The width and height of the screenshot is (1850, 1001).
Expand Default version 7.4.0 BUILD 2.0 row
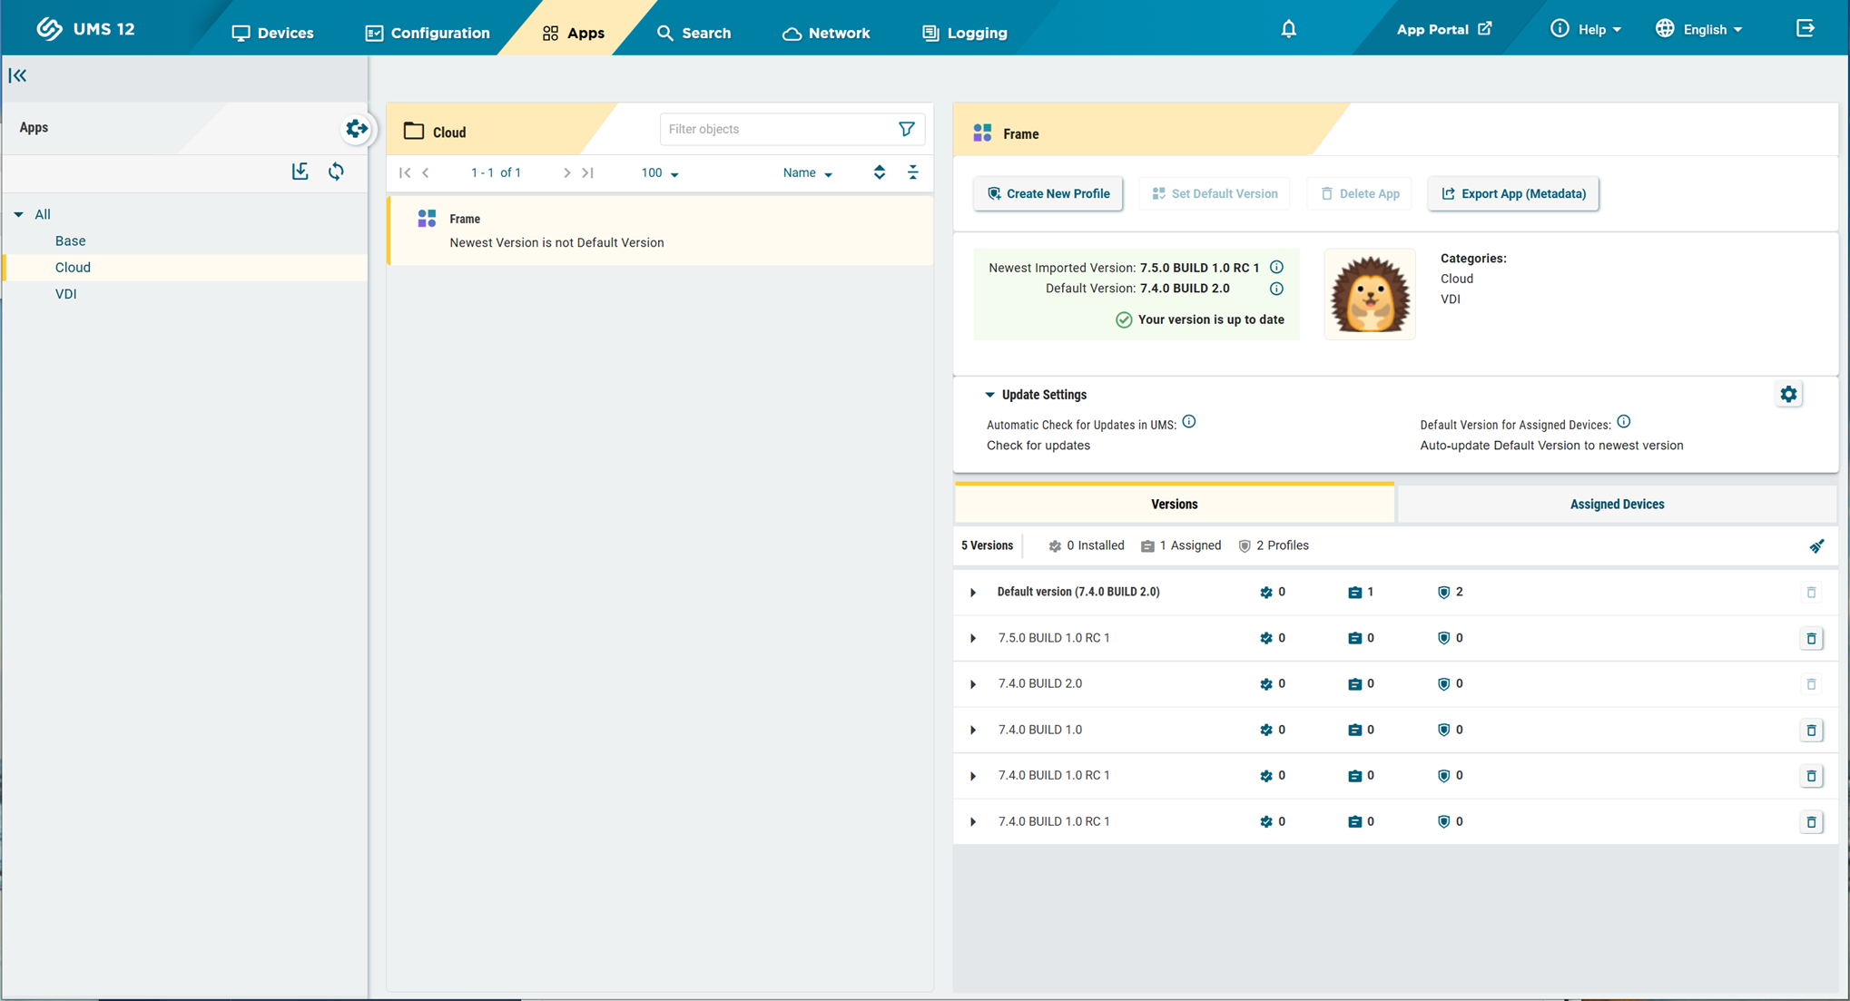point(973,593)
